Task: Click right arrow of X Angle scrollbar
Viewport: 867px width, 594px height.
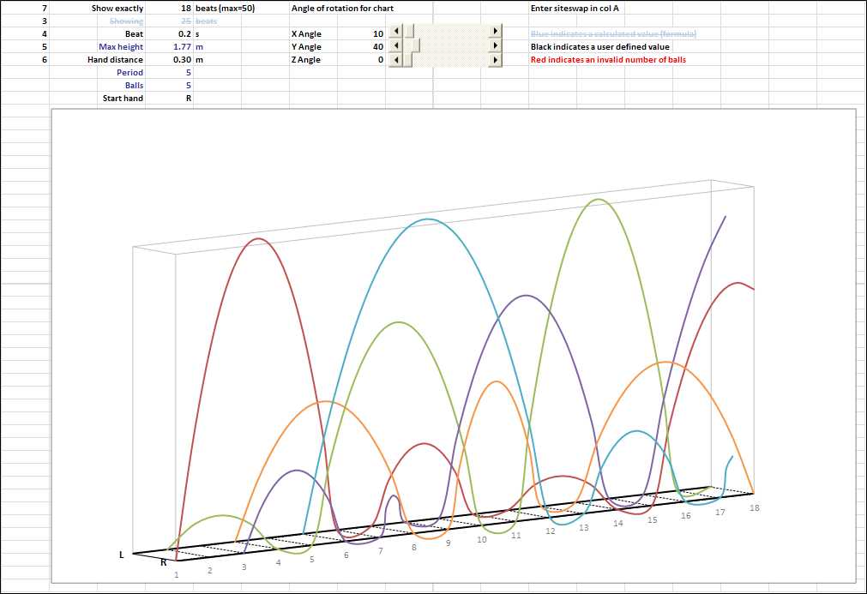Action: [496, 31]
